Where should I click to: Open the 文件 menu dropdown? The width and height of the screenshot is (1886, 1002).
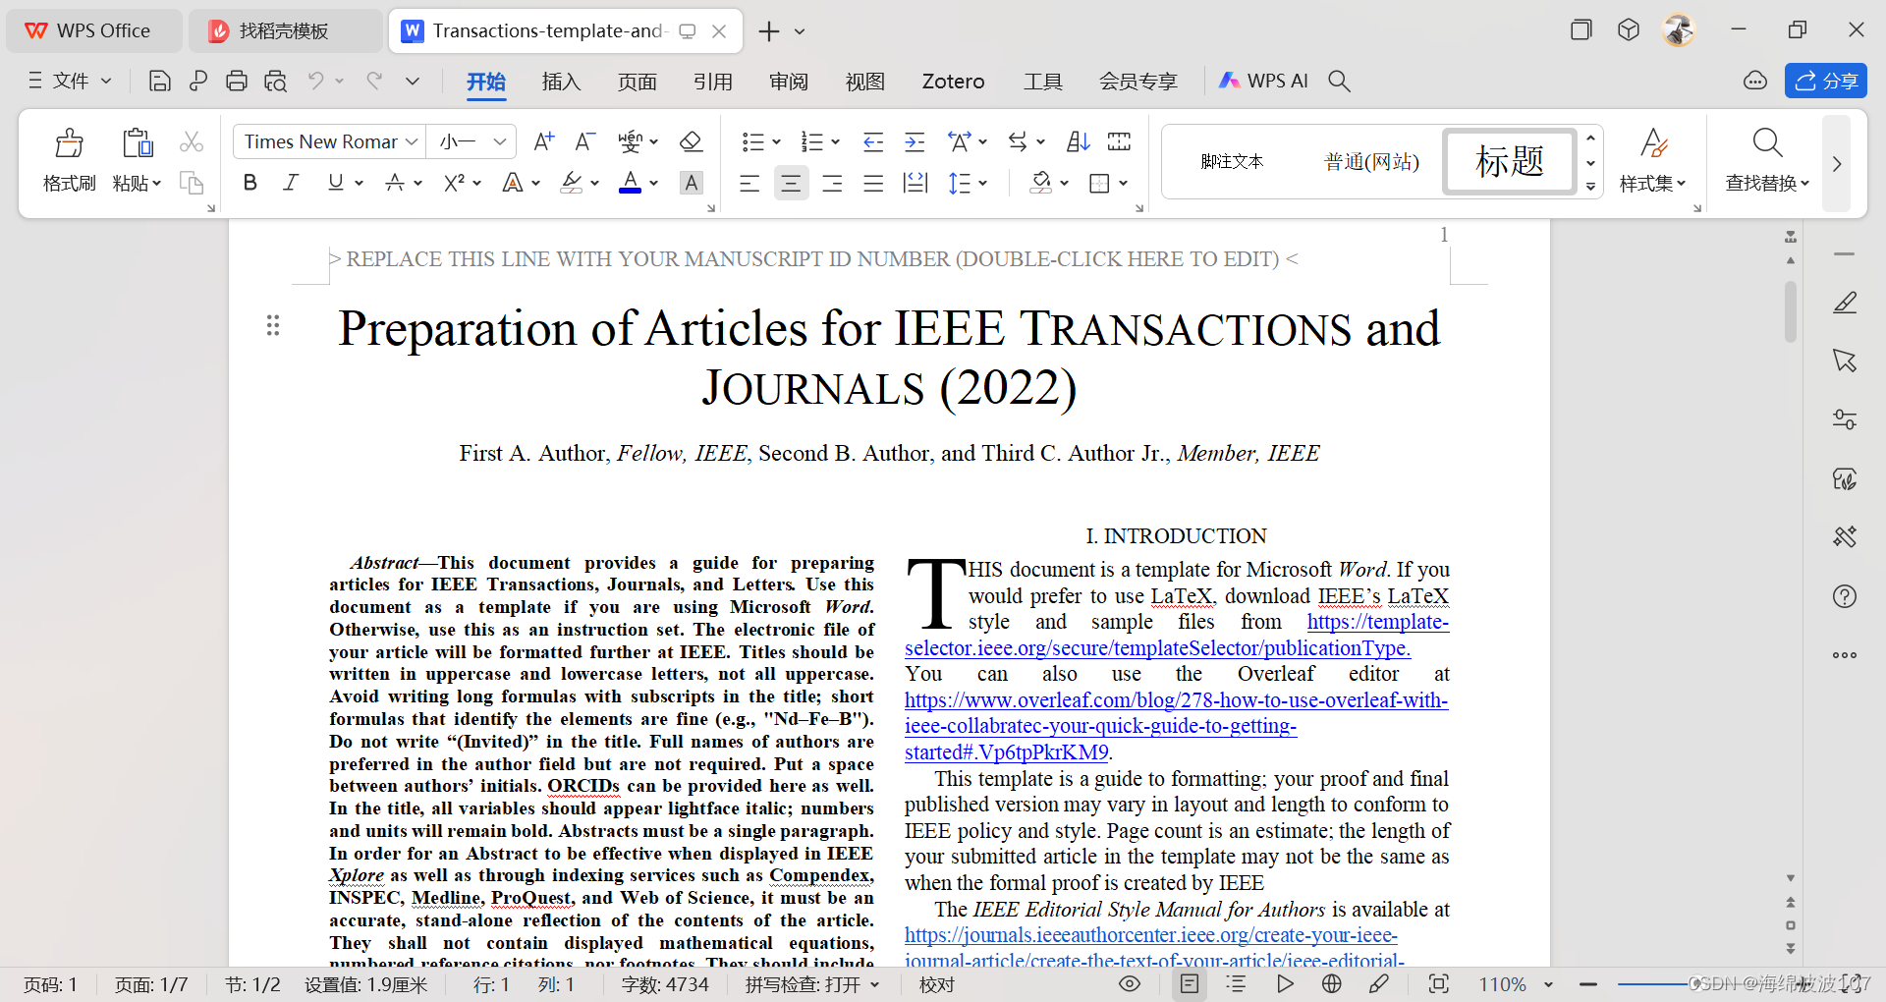click(70, 81)
